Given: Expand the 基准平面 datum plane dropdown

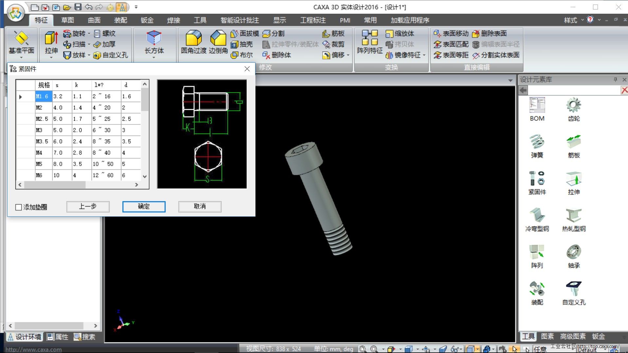Looking at the screenshot, I should [21, 58].
